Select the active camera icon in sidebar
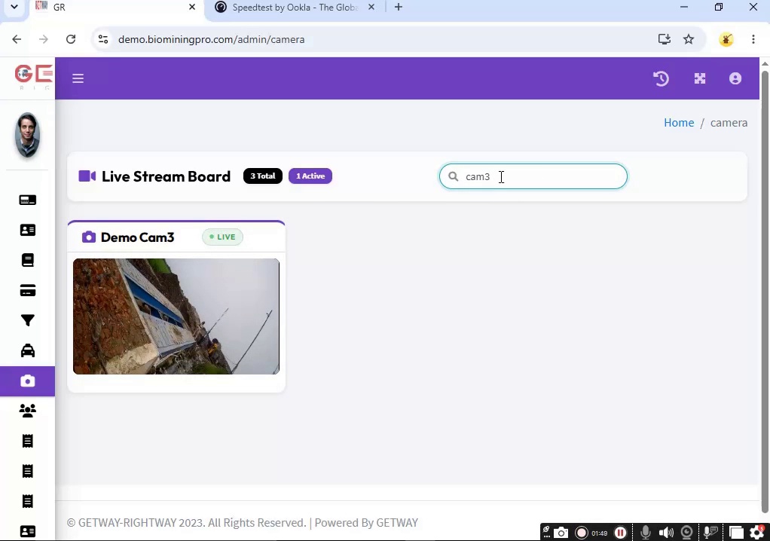770x541 pixels. pos(27,381)
